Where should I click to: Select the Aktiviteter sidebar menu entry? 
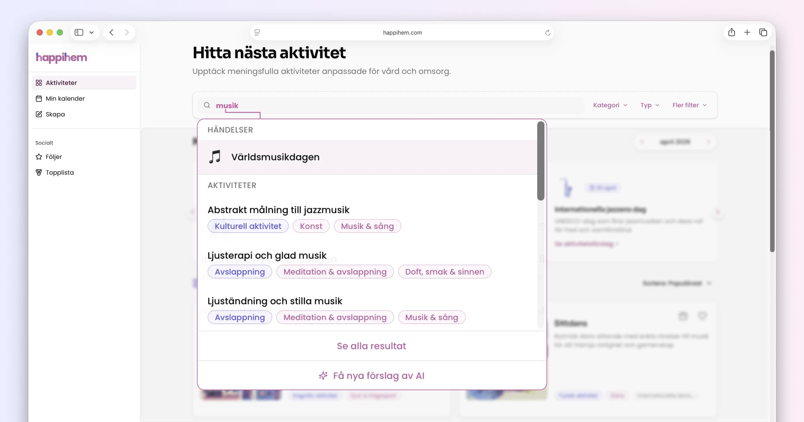click(x=61, y=83)
